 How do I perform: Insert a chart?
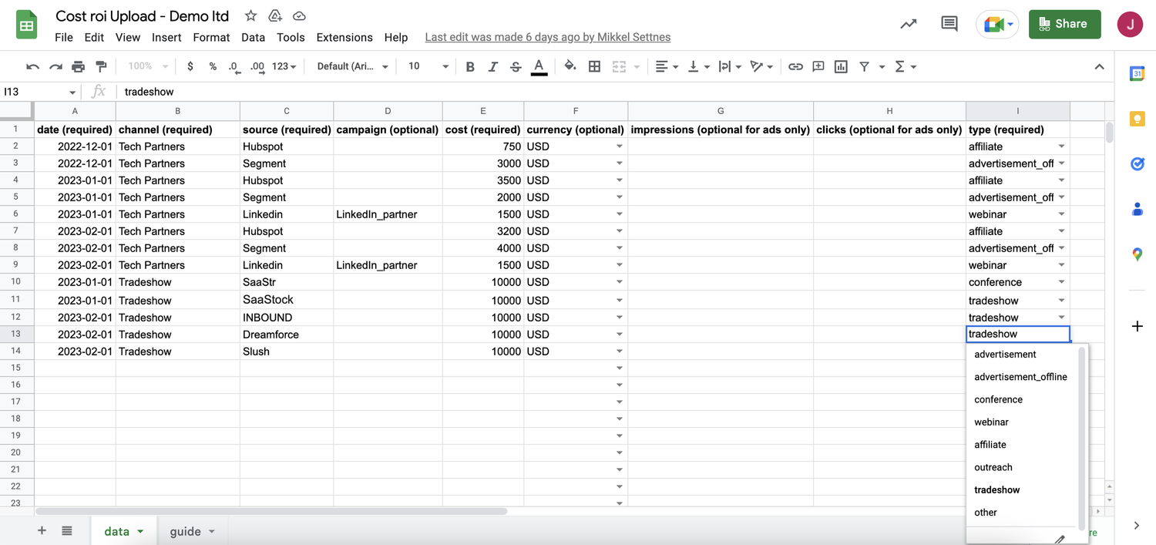tap(841, 67)
